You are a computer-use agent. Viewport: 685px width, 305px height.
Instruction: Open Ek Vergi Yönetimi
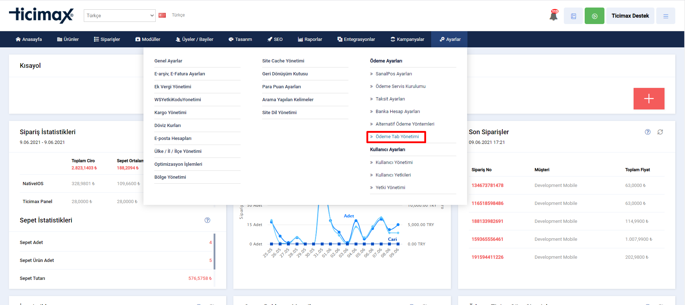[173, 87]
